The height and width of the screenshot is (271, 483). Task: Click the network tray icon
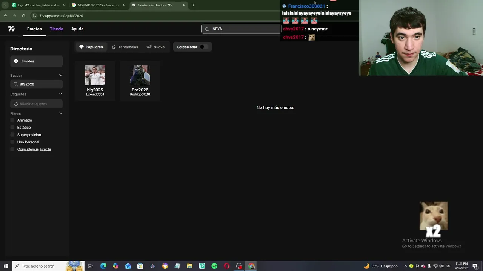435,266
